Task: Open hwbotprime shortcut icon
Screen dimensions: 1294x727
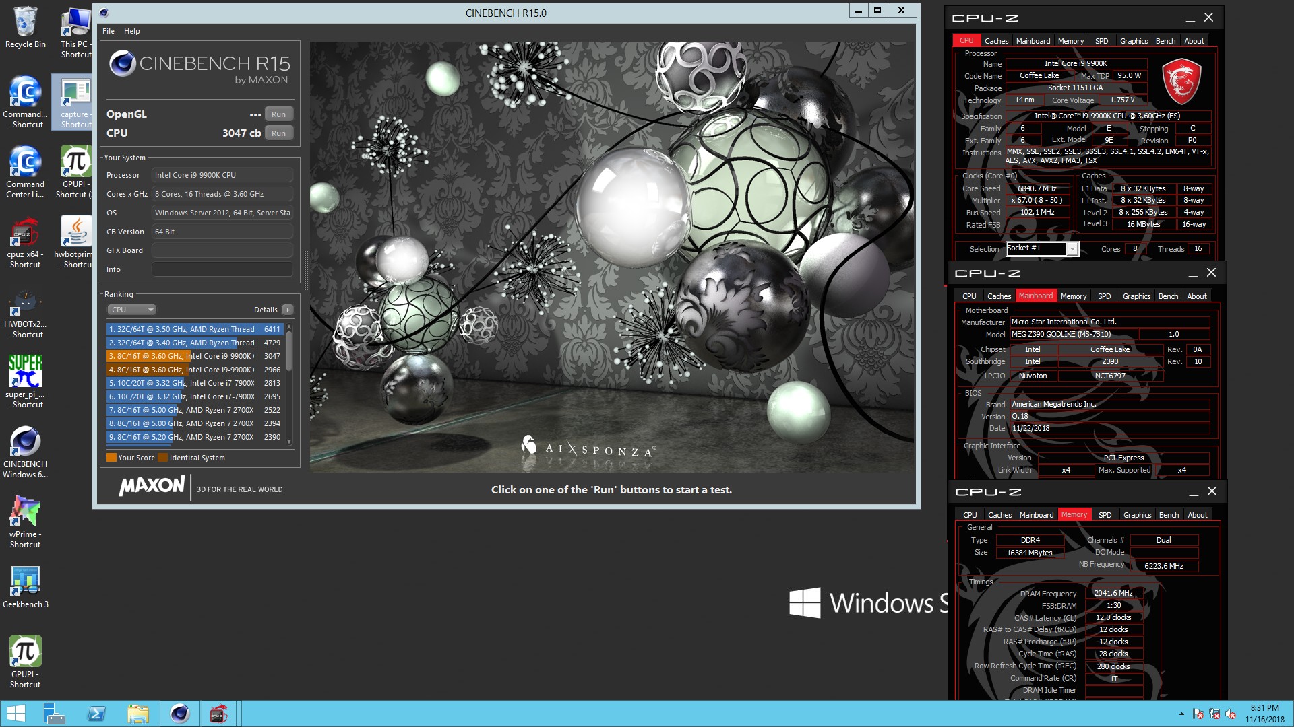Action: [75, 242]
